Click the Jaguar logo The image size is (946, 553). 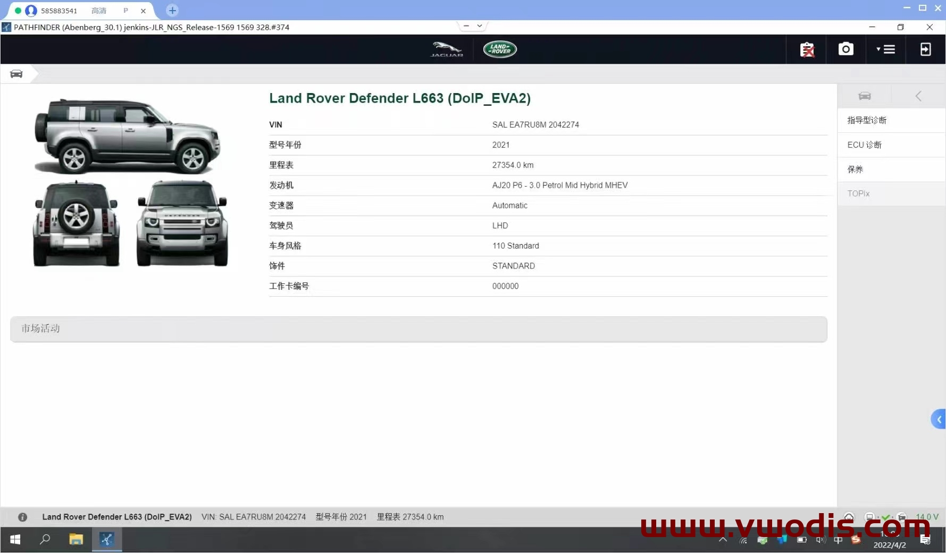pyautogui.click(x=447, y=49)
